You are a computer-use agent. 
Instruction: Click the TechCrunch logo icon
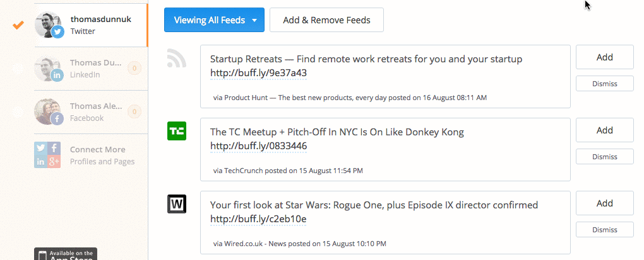point(177,131)
